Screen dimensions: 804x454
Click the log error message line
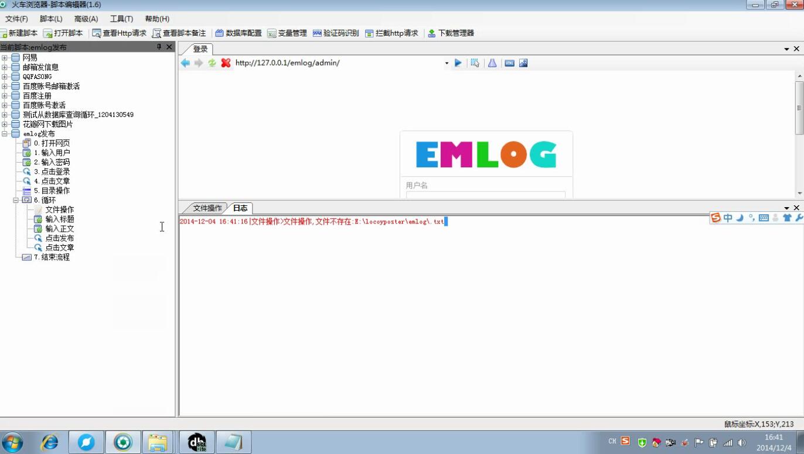pyautogui.click(x=312, y=222)
